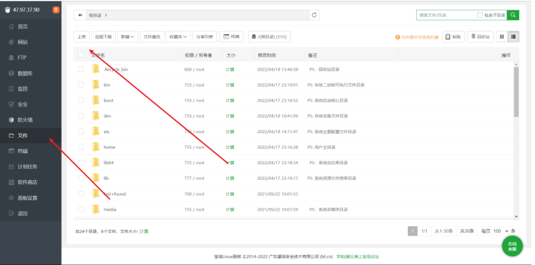Calculate the size of the home folder

(230, 147)
